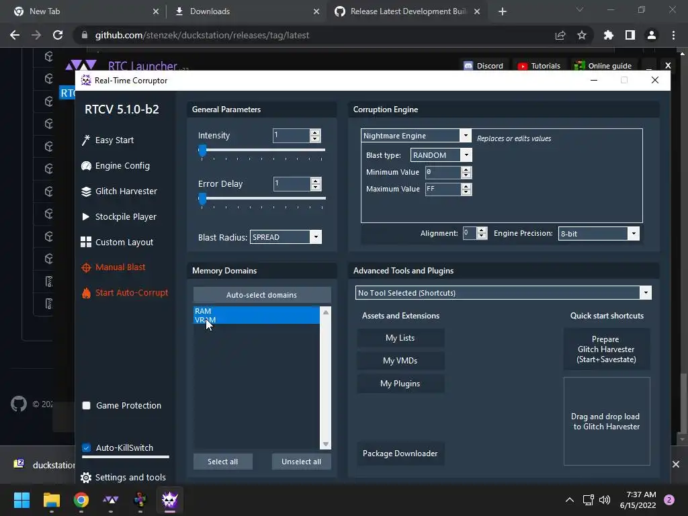This screenshot has height=516, width=688.
Task: Click the Engine Config gauge icon
Action: (x=86, y=166)
